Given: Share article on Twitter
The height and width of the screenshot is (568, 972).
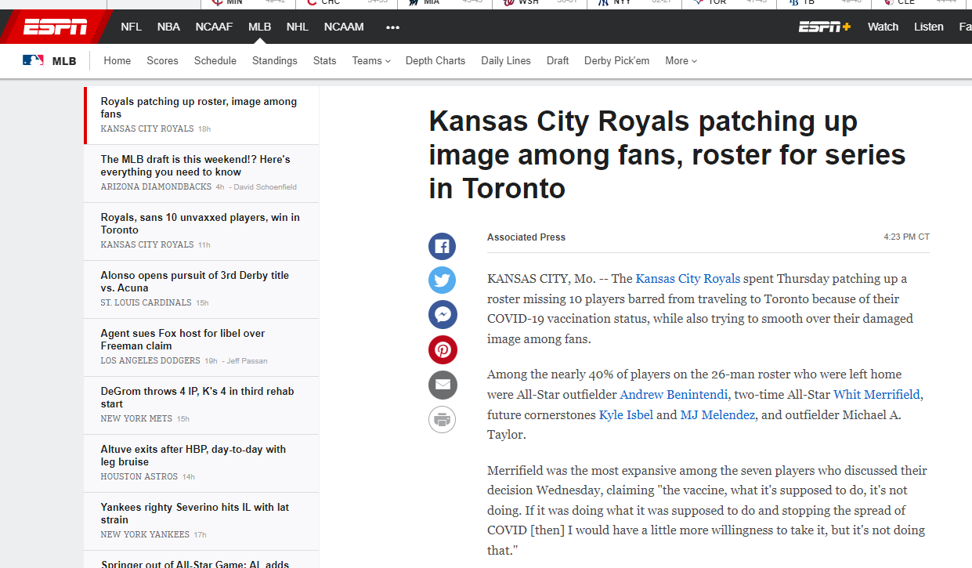Looking at the screenshot, I should coord(442,280).
